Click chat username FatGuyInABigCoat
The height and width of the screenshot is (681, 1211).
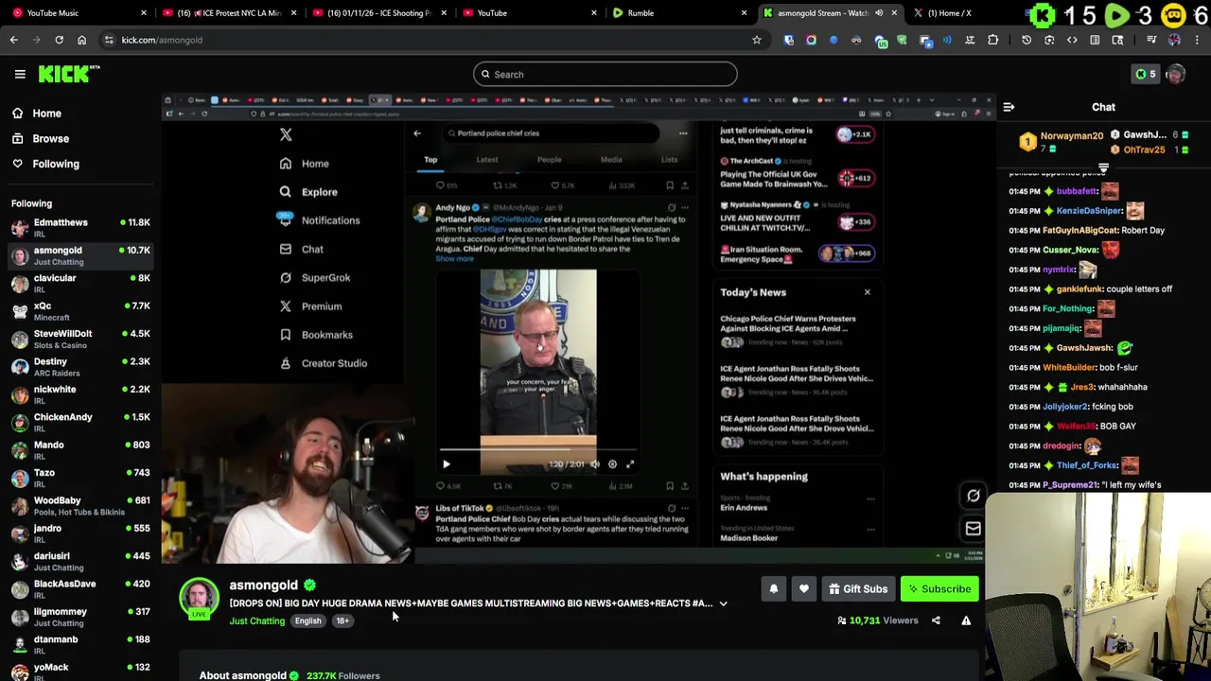(x=1079, y=230)
